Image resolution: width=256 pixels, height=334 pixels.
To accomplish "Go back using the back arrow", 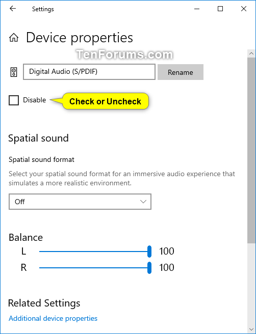I will point(13,9).
